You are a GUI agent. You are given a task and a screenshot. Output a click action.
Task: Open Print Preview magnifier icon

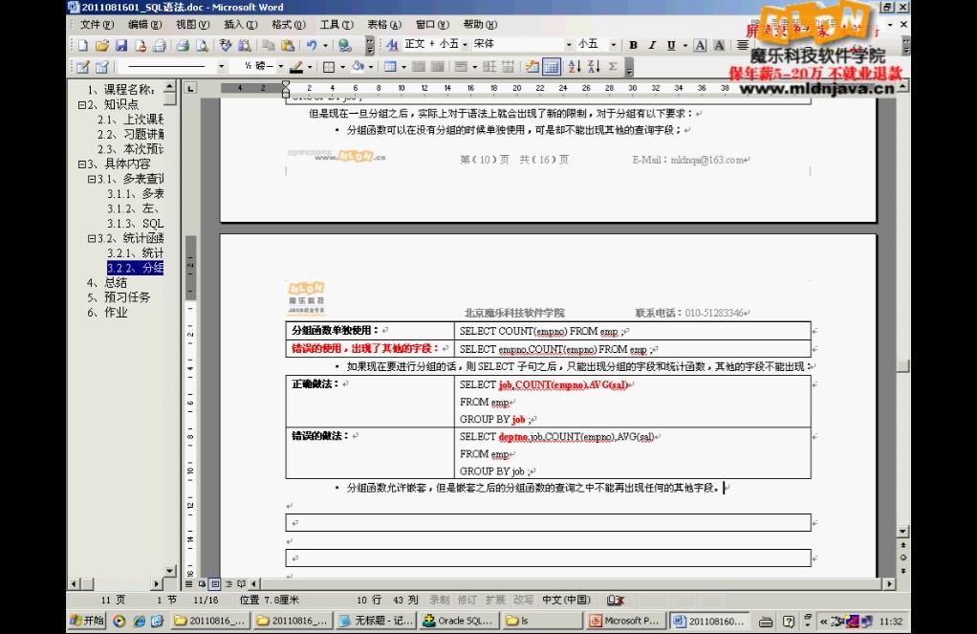click(x=202, y=45)
